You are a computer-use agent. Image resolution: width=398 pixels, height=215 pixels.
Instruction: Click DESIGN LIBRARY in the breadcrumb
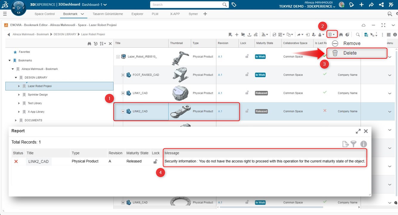[x=65, y=35]
